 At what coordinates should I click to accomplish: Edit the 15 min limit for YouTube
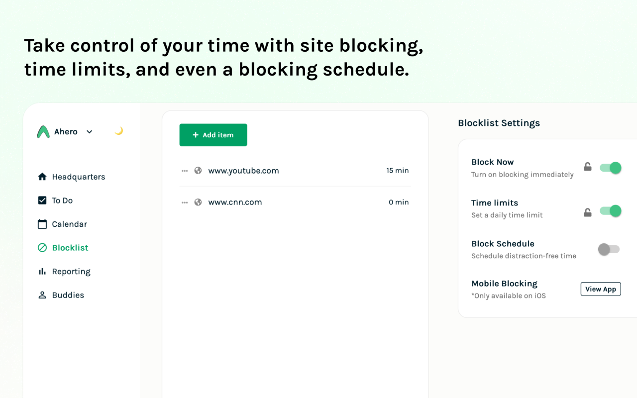[x=398, y=171]
